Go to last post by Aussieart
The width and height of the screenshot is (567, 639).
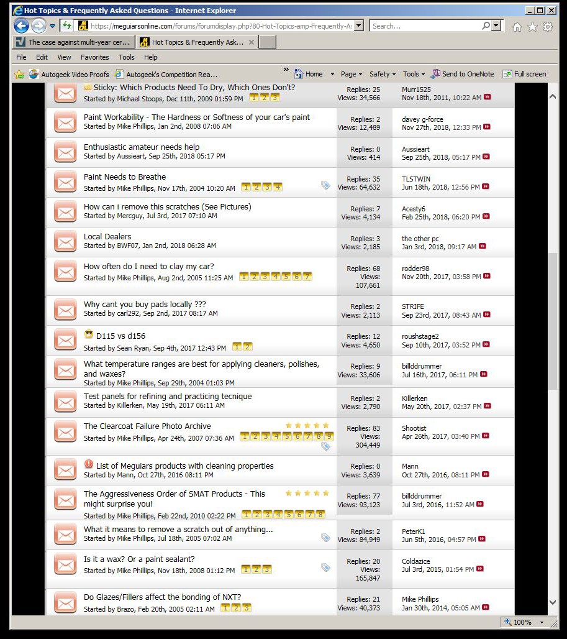pyautogui.click(x=486, y=157)
